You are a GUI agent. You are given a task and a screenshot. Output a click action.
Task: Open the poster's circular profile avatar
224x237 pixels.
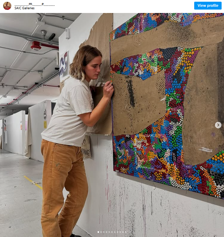[7, 6]
